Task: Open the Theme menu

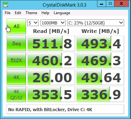Action: point(31,13)
